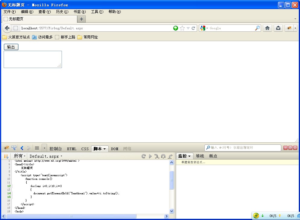
Task: Open the 历史 menu
Action: (62, 12)
